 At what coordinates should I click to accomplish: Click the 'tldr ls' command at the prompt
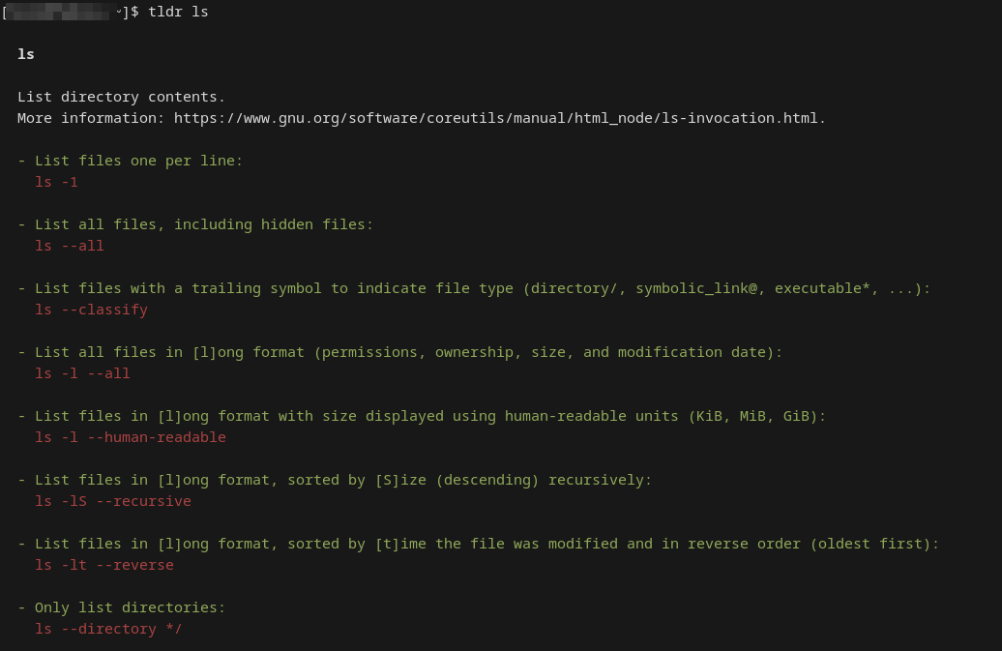(178, 12)
